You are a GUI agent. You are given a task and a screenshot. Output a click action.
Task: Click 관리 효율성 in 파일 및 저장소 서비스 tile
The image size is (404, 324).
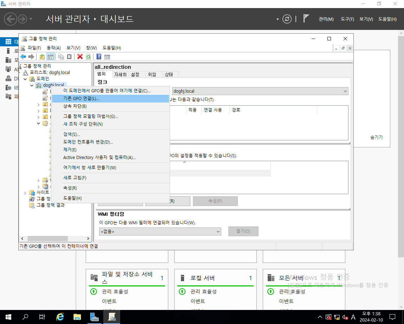115,292
